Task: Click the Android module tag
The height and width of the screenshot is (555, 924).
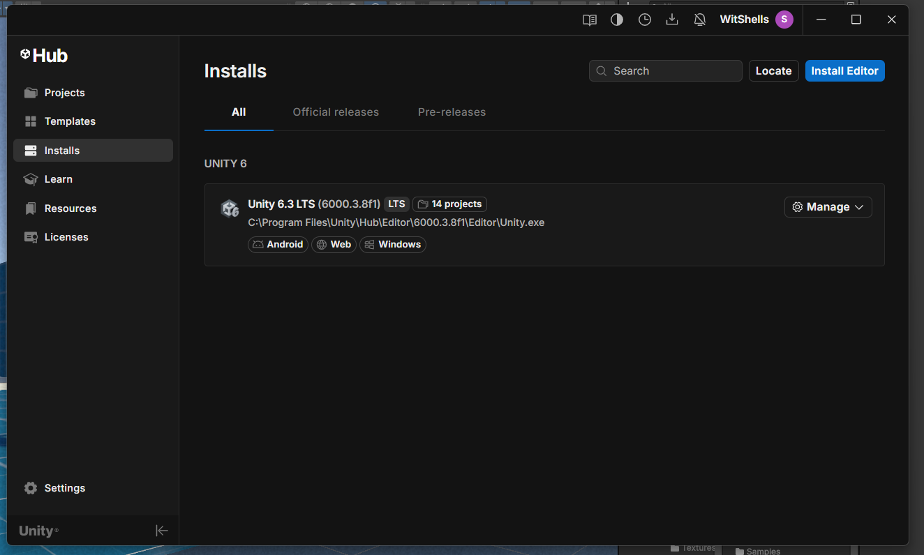Action: tap(278, 245)
